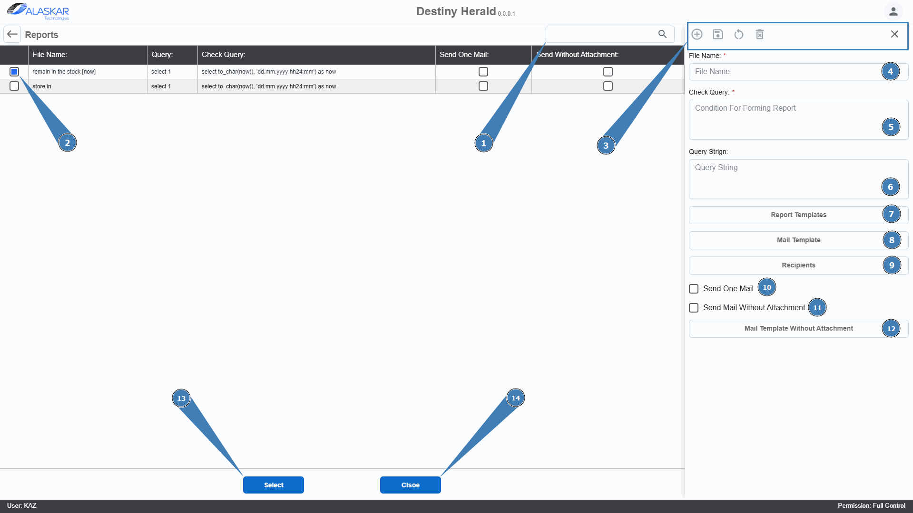This screenshot has width=913, height=513.
Task: Click the Send One Mail column header
Action: (x=483, y=55)
